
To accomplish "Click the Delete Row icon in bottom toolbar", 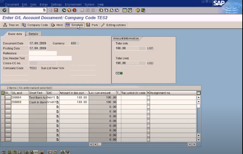I will (41, 152).
